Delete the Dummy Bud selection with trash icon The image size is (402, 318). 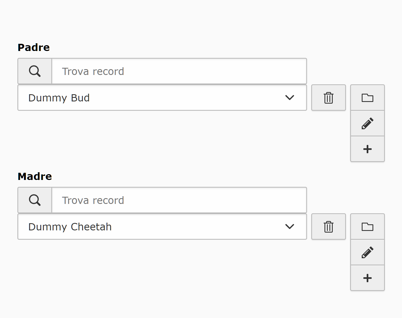[x=329, y=98]
